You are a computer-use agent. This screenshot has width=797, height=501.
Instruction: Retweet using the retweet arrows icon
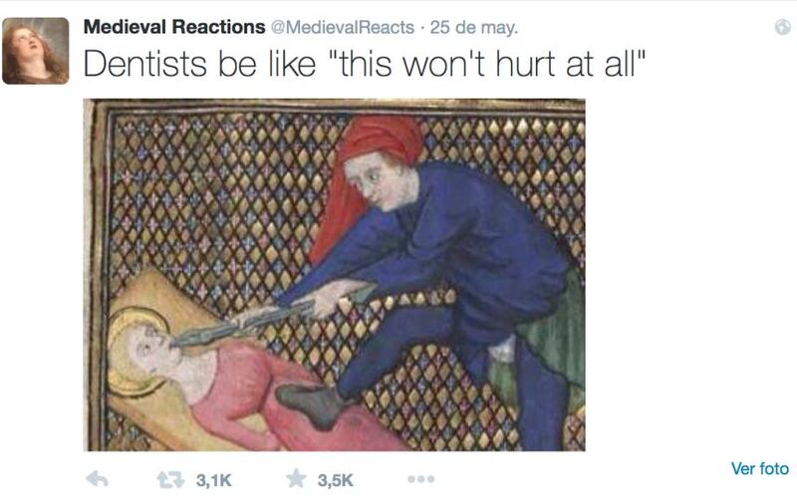pos(170,480)
